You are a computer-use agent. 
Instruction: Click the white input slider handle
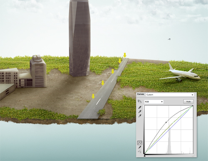193,156
